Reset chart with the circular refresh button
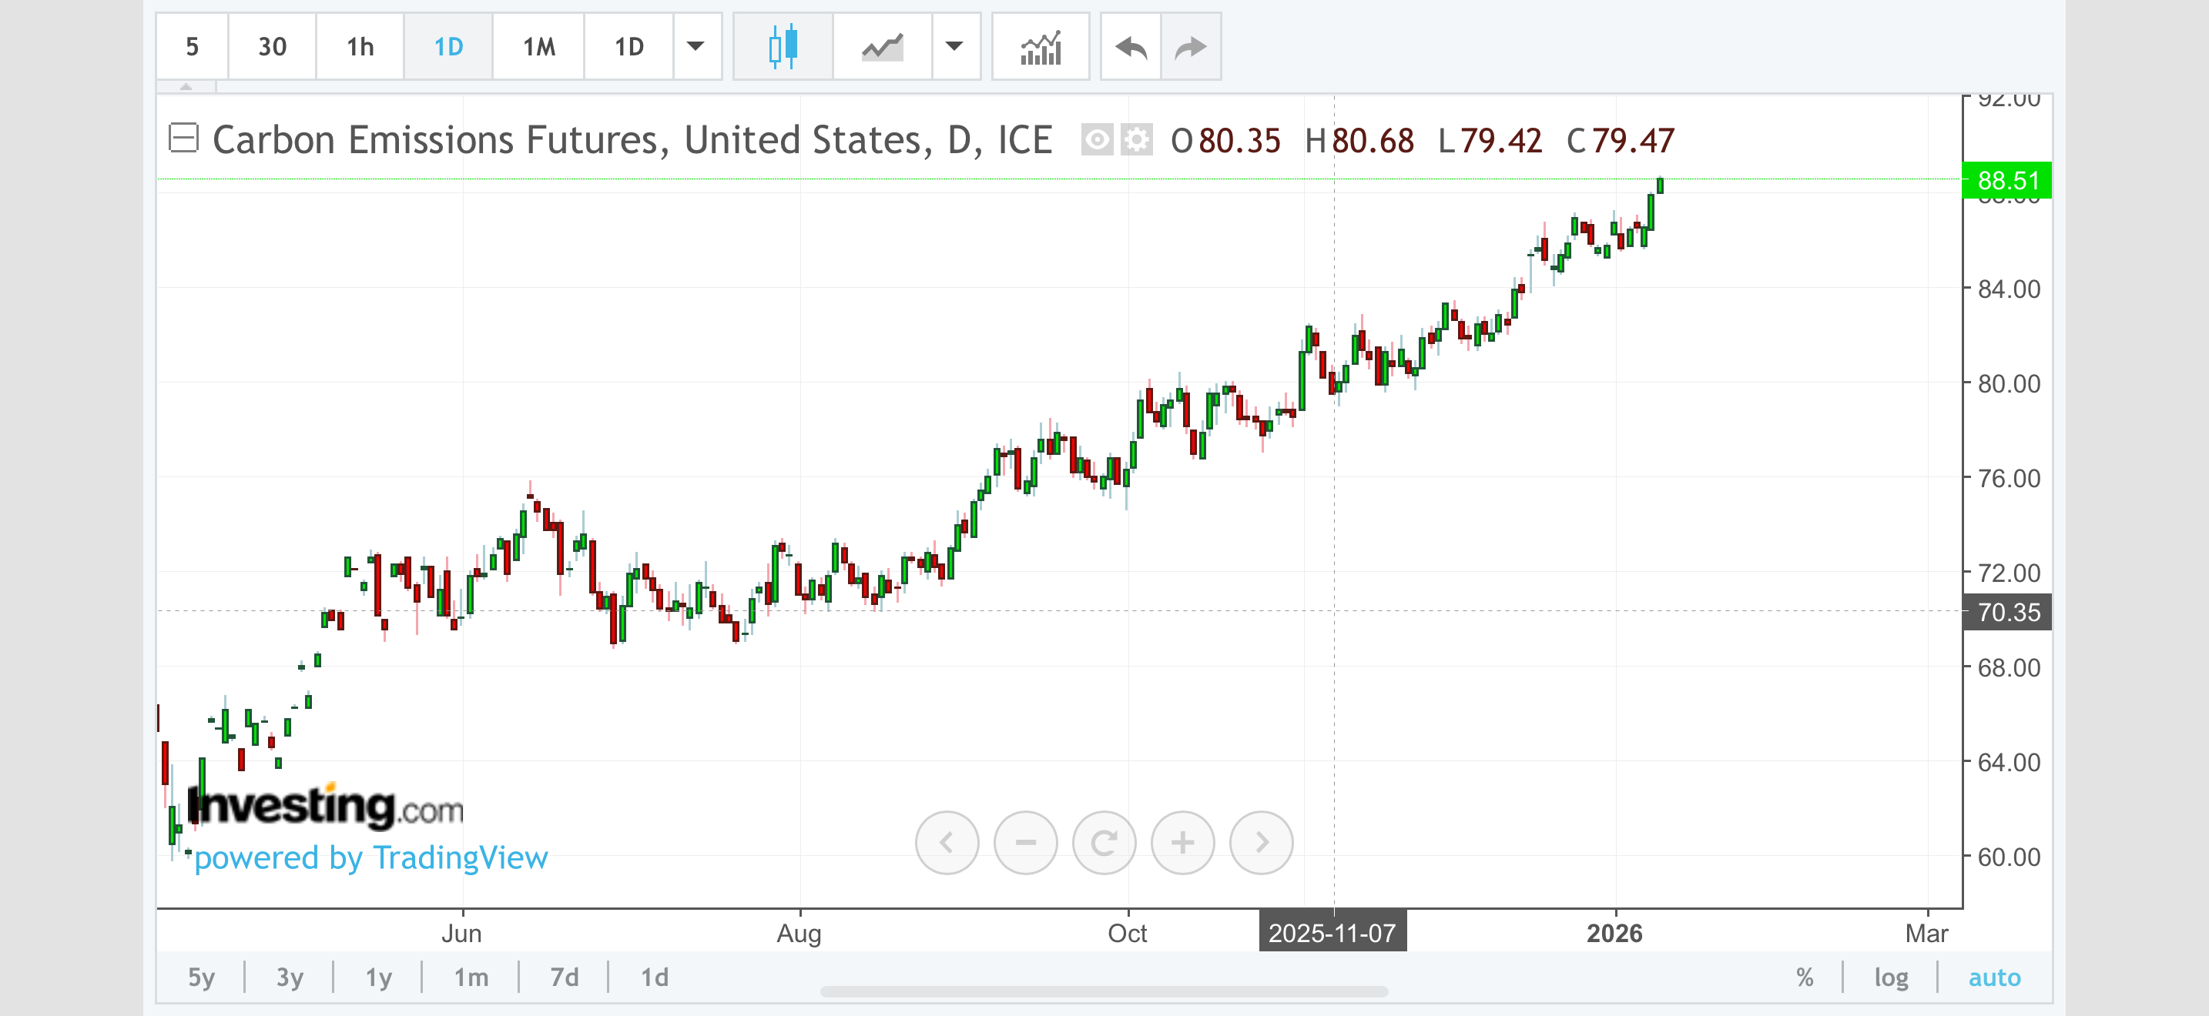This screenshot has height=1016, width=2209. [x=1104, y=842]
